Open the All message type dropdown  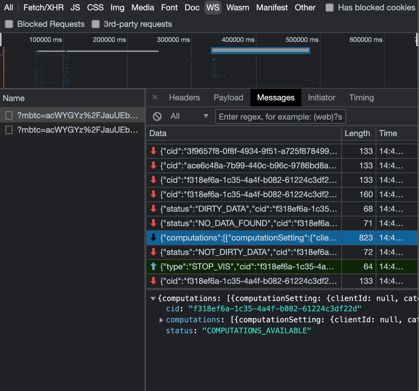click(190, 116)
